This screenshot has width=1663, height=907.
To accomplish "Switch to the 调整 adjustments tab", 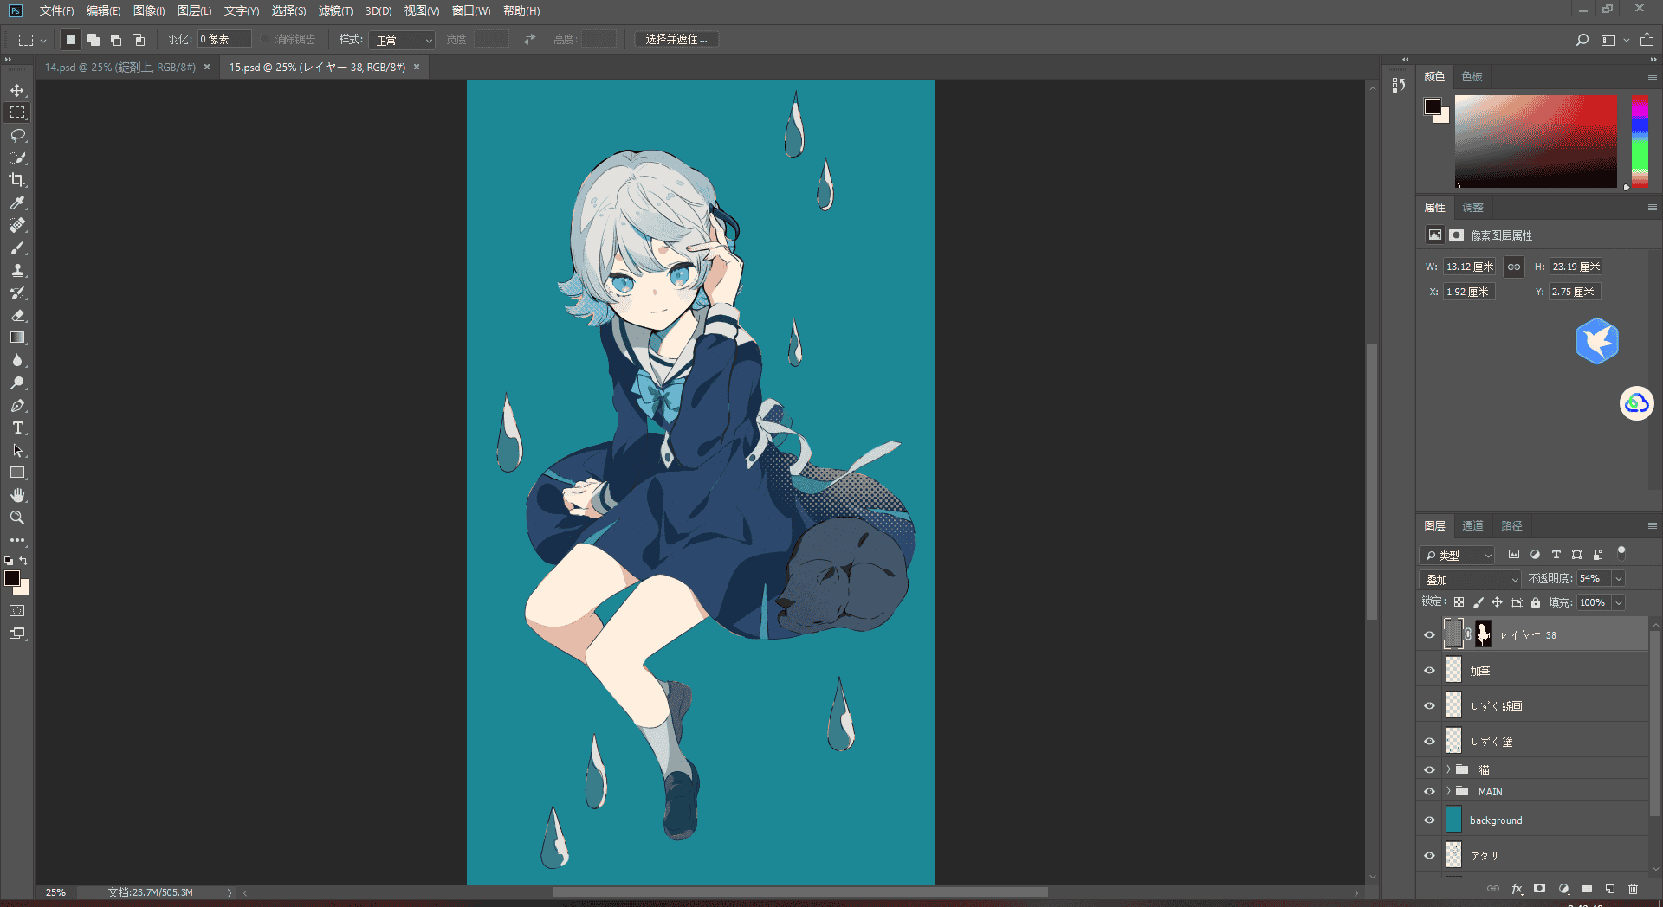I will point(1472,207).
